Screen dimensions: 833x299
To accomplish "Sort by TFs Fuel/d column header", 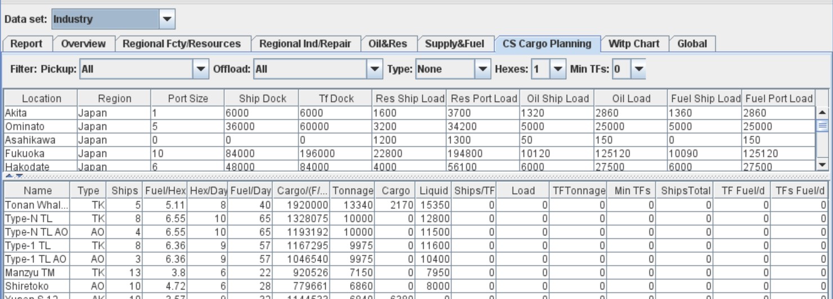I will click(x=800, y=191).
